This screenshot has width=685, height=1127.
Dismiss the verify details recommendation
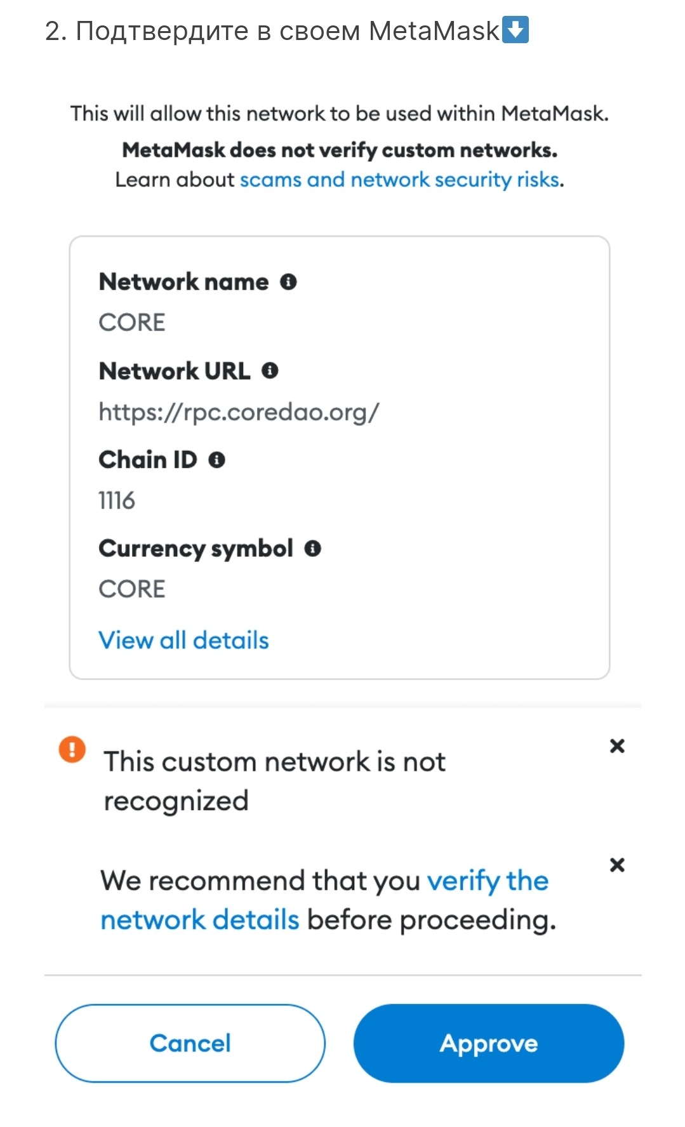tap(617, 865)
